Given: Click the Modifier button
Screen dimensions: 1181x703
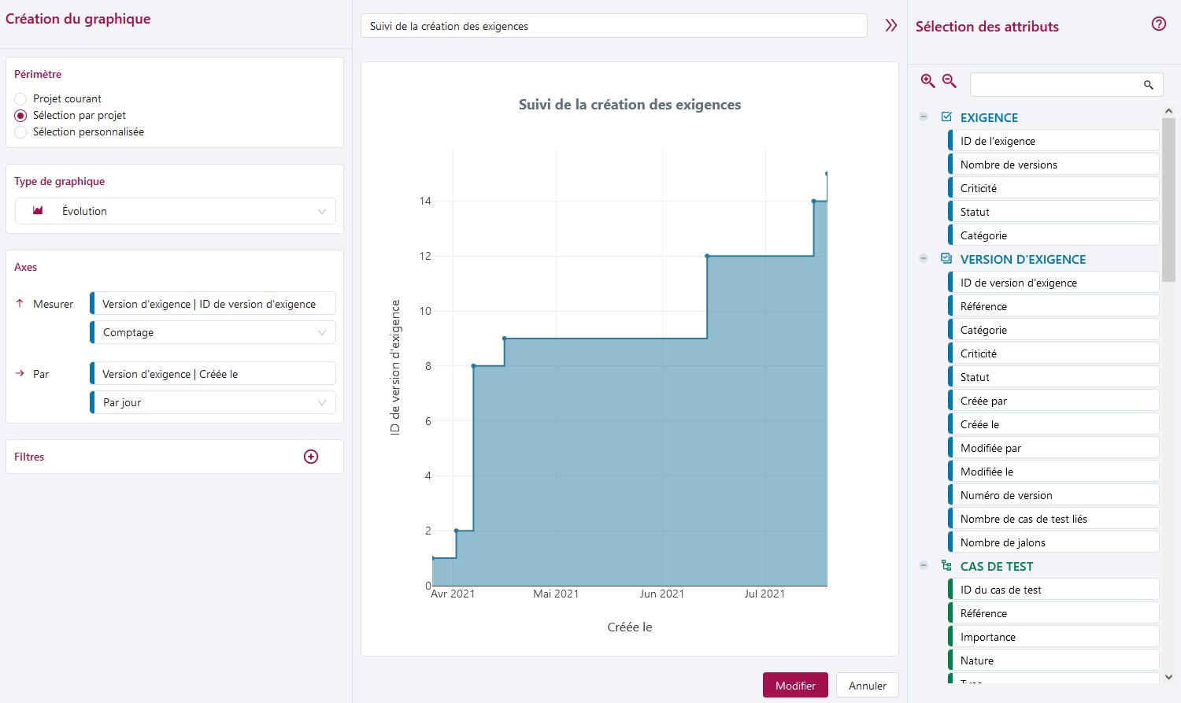Looking at the screenshot, I should pos(794,686).
